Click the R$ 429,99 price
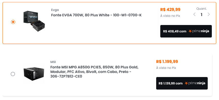The height and width of the screenshot is (100, 219). 170,10
